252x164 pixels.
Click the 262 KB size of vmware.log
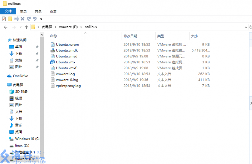click(x=204, y=74)
